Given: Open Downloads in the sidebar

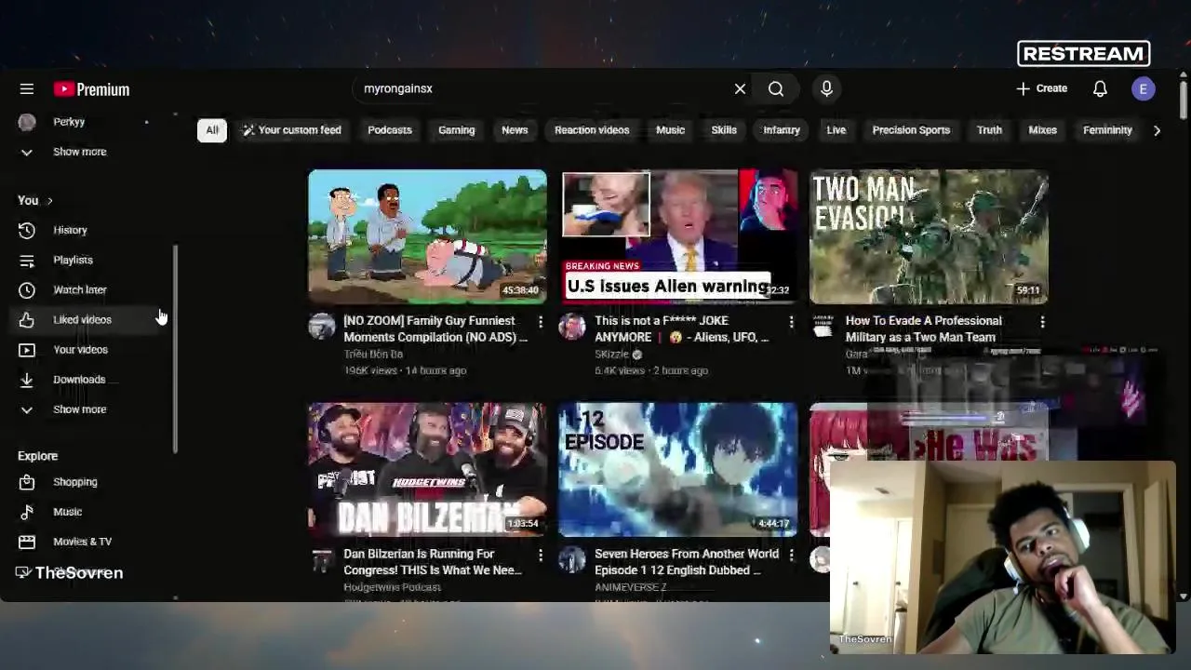Looking at the screenshot, I should tap(89, 379).
